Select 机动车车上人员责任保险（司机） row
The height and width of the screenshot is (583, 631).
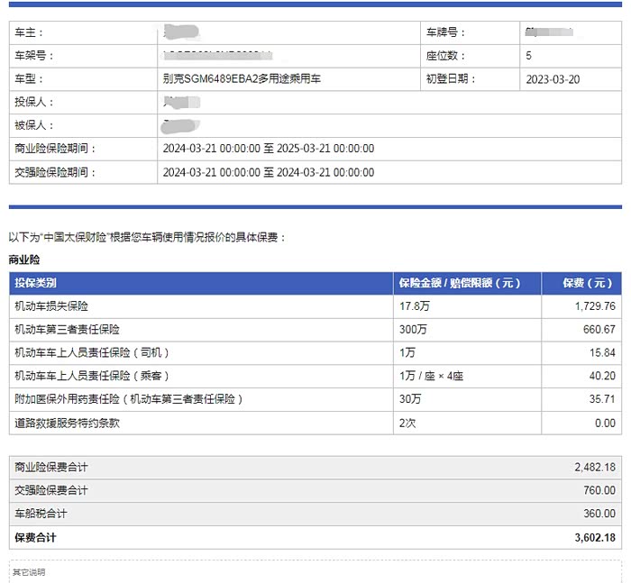[x=92, y=352]
